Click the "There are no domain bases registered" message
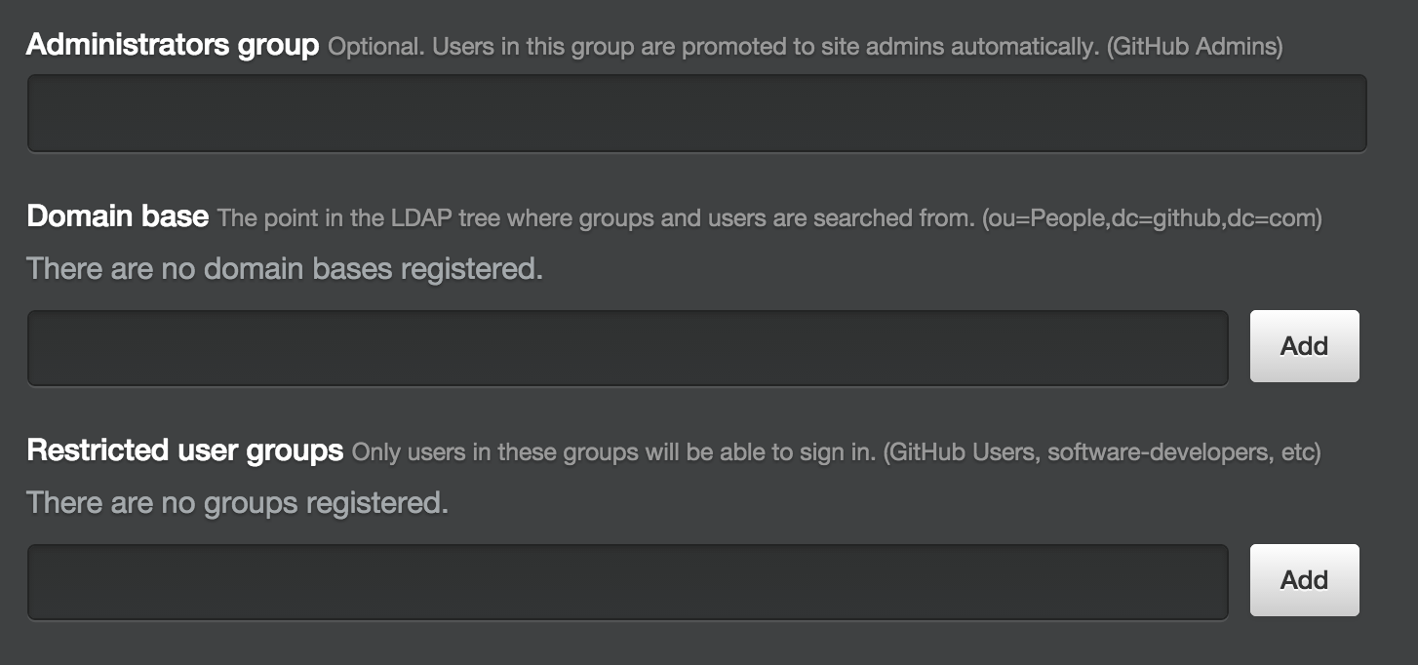Screen dimensions: 1418x665 click(285, 268)
